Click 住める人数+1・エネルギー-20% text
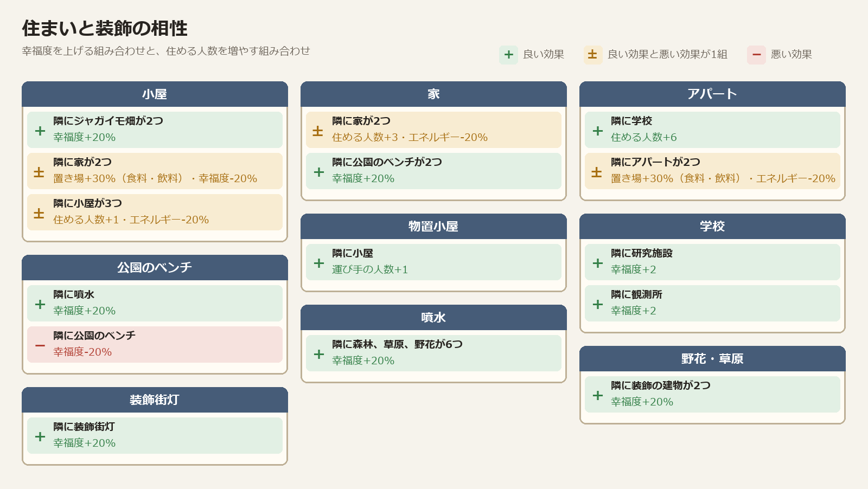The image size is (868, 489). coord(131,220)
